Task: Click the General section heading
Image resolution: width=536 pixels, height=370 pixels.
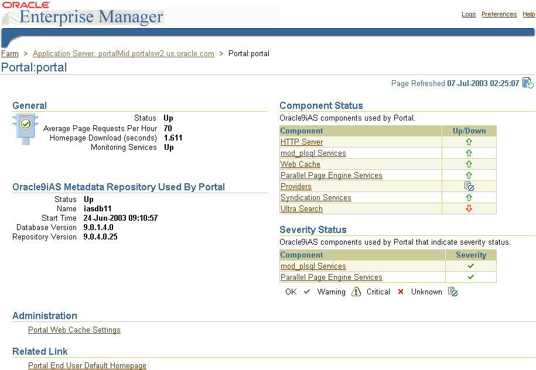Action: [29, 105]
